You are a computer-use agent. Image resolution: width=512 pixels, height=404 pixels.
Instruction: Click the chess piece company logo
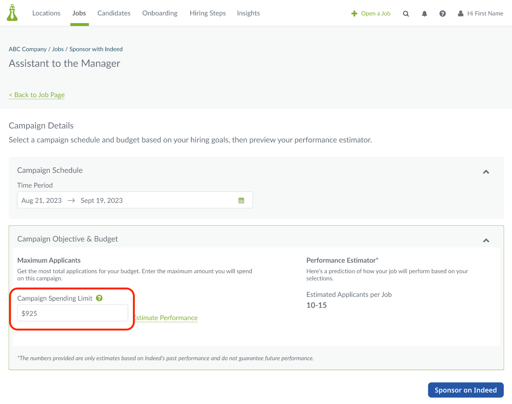click(x=12, y=12)
